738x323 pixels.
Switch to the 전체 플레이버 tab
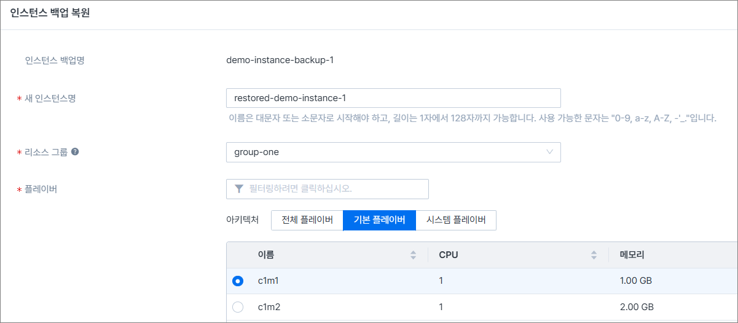pos(307,221)
